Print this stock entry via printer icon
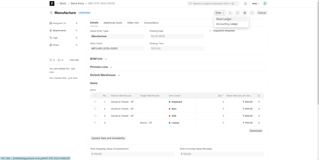 pyautogui.click(x=245, y=13)
